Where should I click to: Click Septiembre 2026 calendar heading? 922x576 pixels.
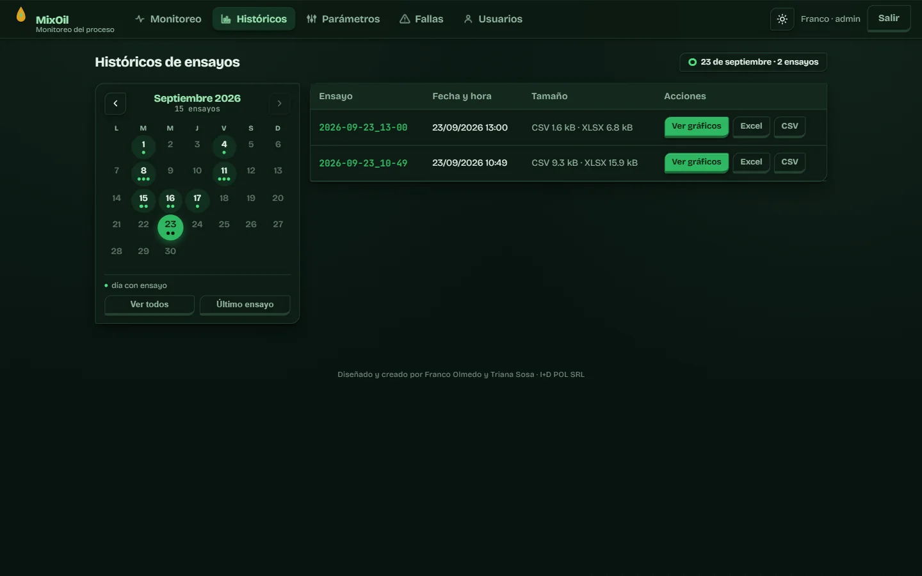click(197, 98)
